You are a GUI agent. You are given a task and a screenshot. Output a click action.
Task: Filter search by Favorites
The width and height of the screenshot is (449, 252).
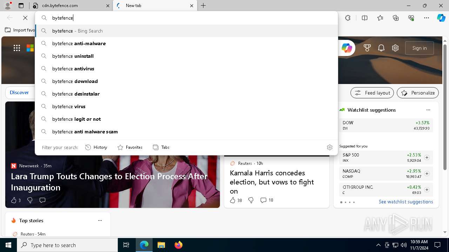130,147
